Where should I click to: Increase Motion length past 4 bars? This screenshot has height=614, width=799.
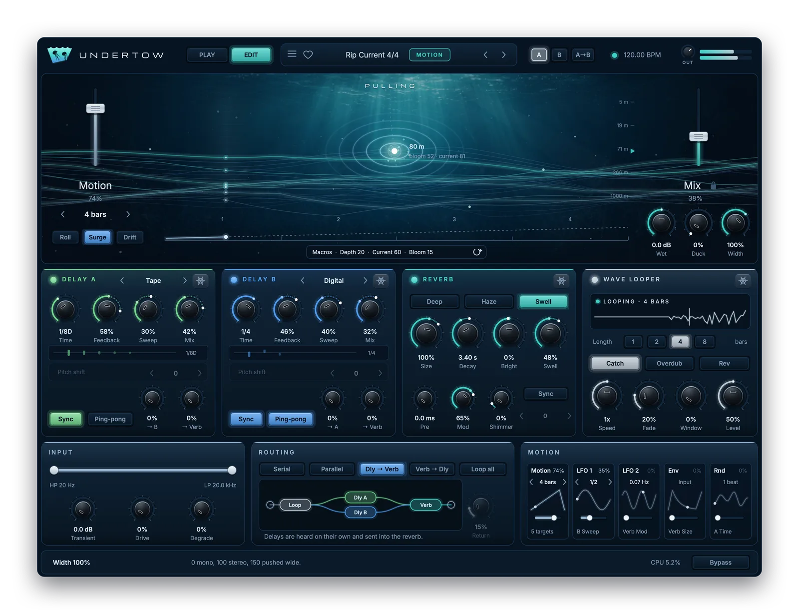pos(128,214)
